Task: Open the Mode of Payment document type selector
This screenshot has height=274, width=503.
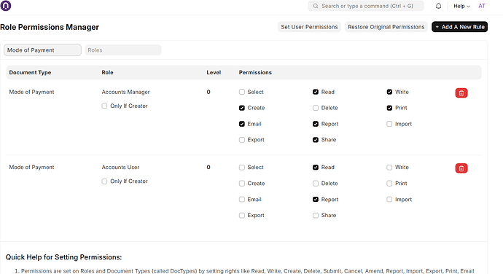Action: tap(42, 50)
